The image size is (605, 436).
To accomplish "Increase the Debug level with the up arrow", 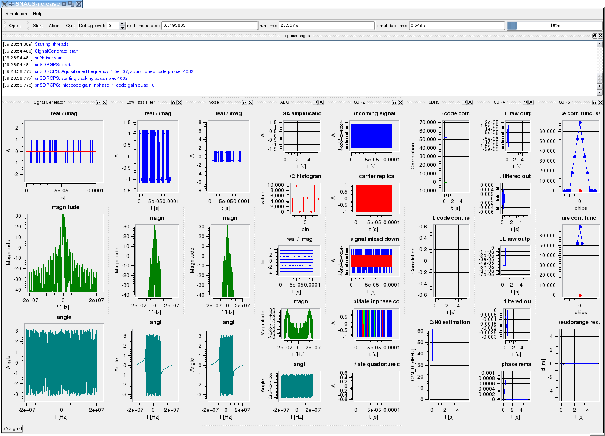I will tap(122, 24).
